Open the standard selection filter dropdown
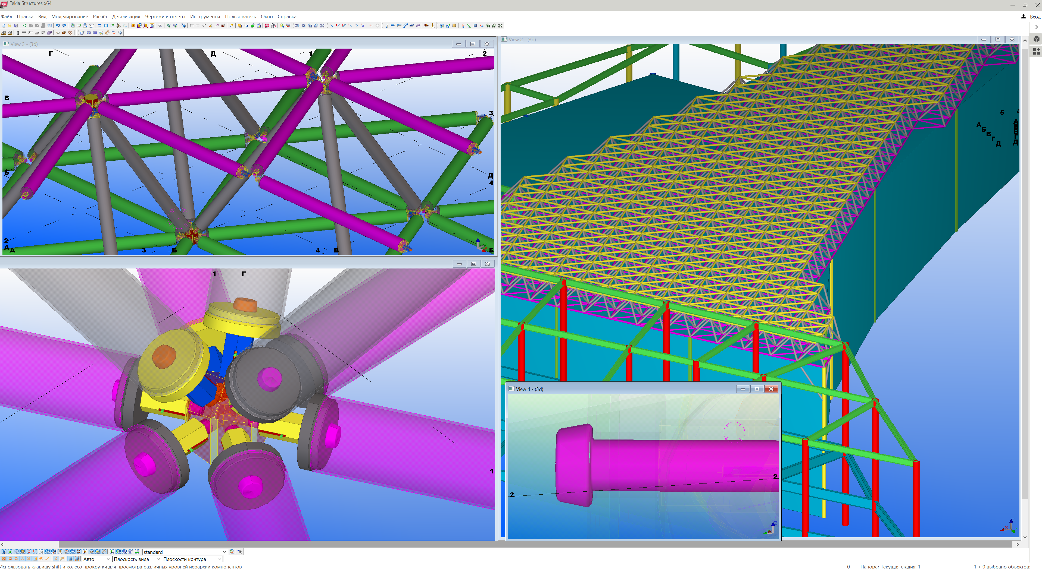The height and width of the screenshot is (569, 1042). pyautogui.click(x=224, y=552)
